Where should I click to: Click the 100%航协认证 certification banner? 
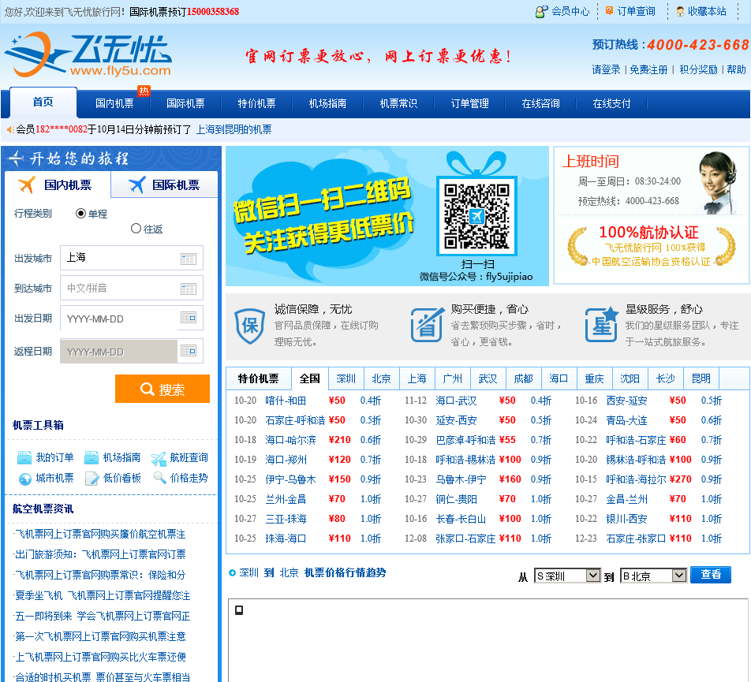coord(652,247)
